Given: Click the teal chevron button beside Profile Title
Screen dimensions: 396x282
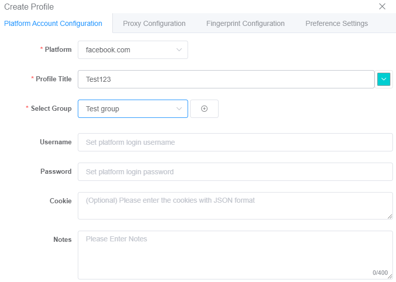Looking at the screenshot, I should click(x=383, y=79).
